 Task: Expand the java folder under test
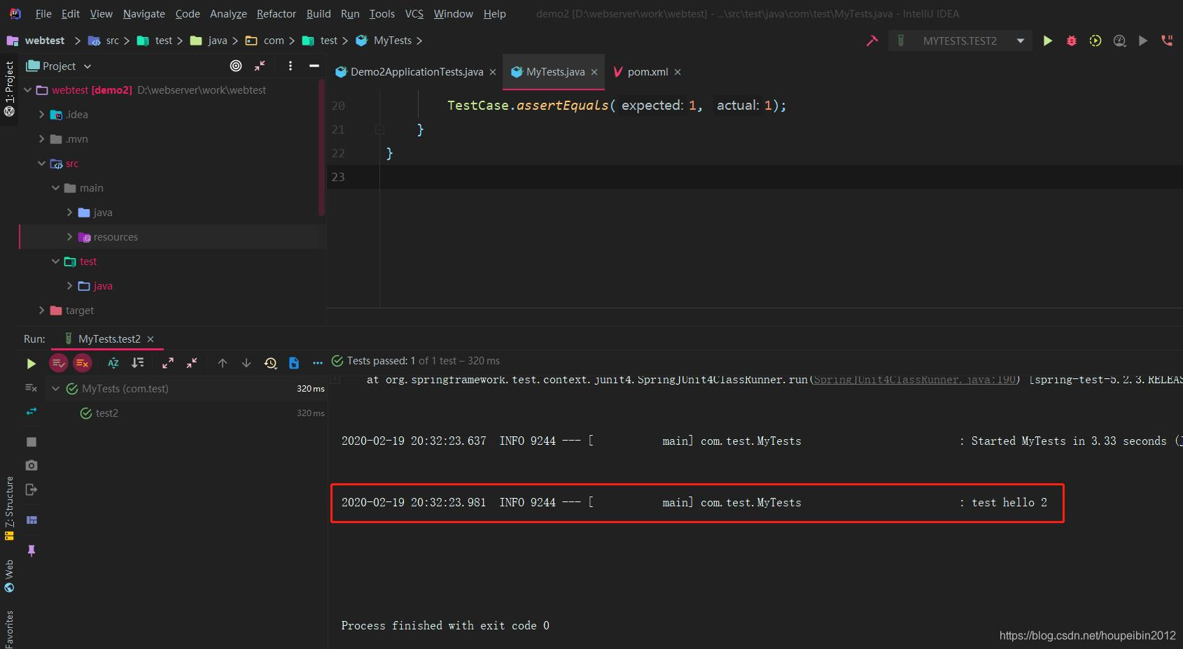(70, 286)
